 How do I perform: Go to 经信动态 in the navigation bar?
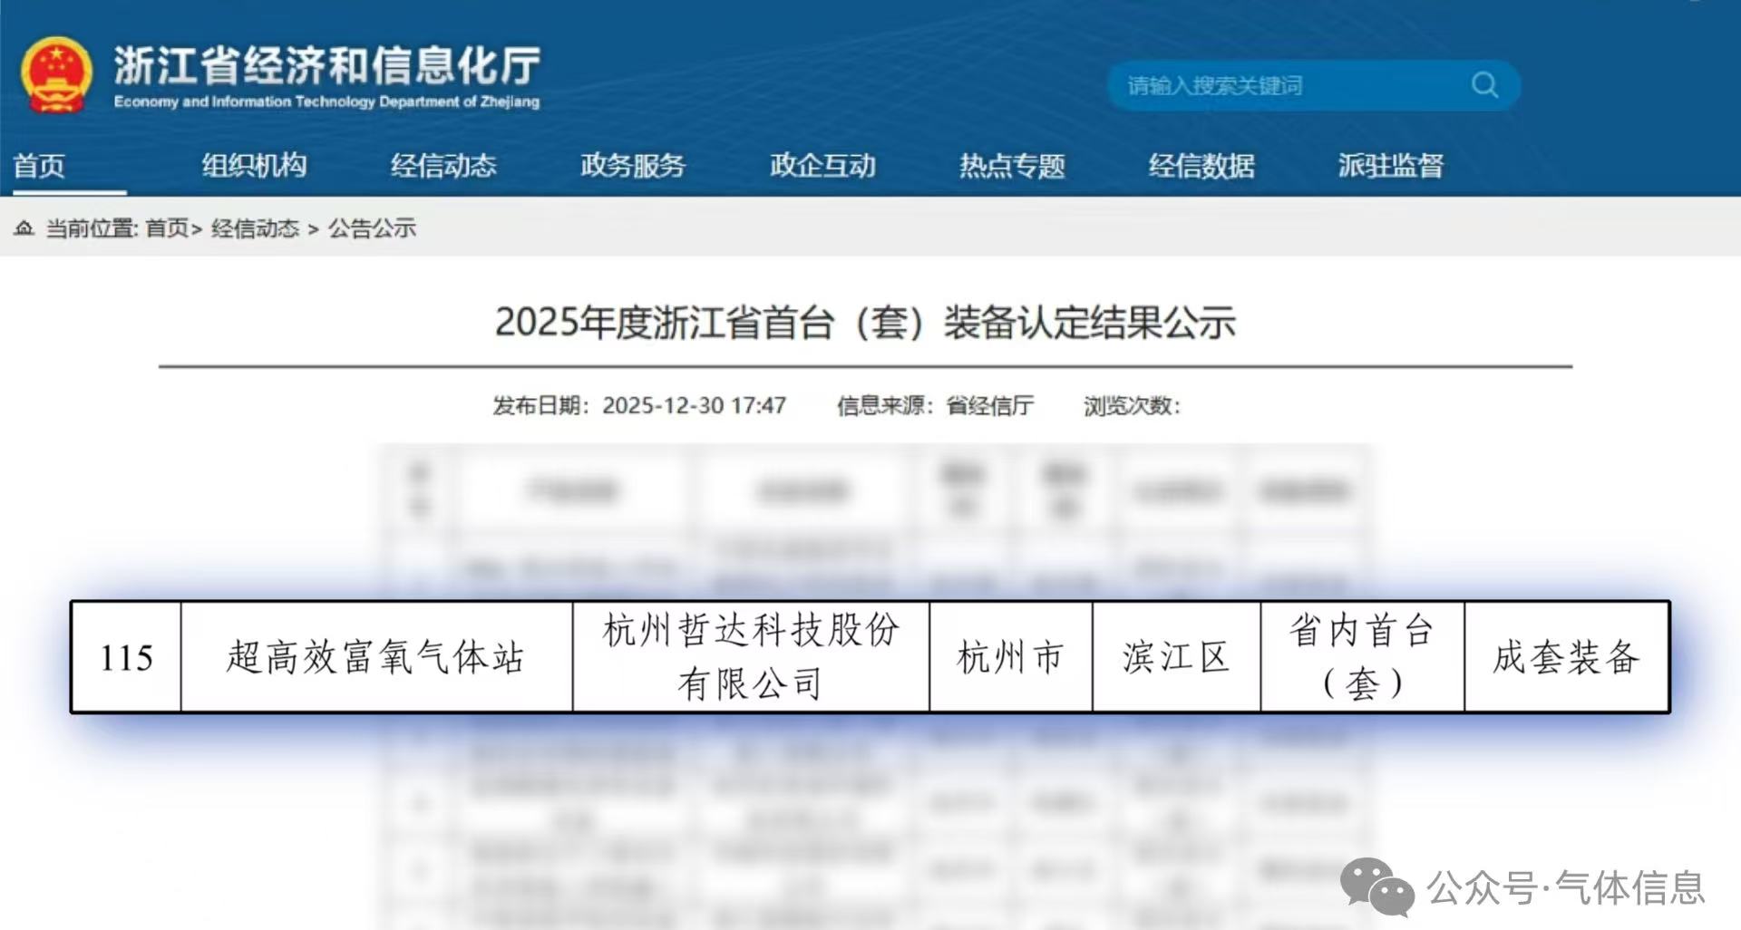(443, 166)
